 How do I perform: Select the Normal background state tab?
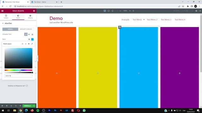[x=10, y=29]
